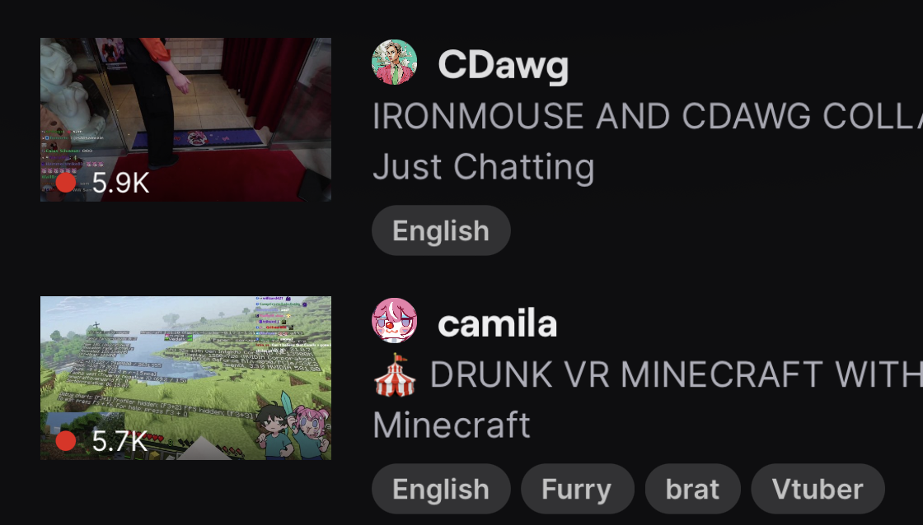Select the English tag under CDawg
The height and width of the screenshot is (525, 923).
441,230
